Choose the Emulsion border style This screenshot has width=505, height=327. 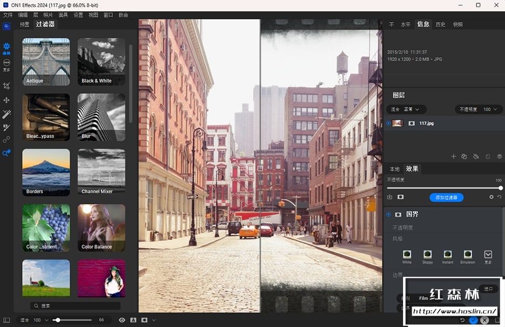[x=468, y=254]
